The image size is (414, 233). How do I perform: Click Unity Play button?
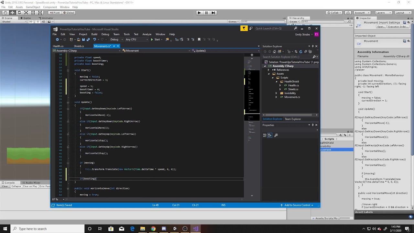tap(199, 13)
